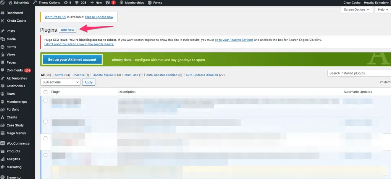Open Memberships in the top admin bar
Screen dimensions: 391x179
(132, 3)
